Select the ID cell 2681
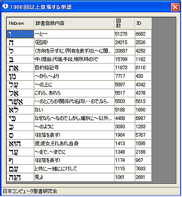Viewport: 182px width, 197px height. [x=143, y=178]
